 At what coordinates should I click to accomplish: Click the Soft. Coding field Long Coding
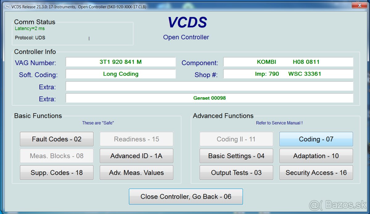121,74
